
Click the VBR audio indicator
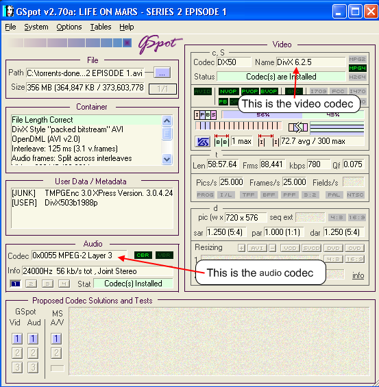pos(164,255)
